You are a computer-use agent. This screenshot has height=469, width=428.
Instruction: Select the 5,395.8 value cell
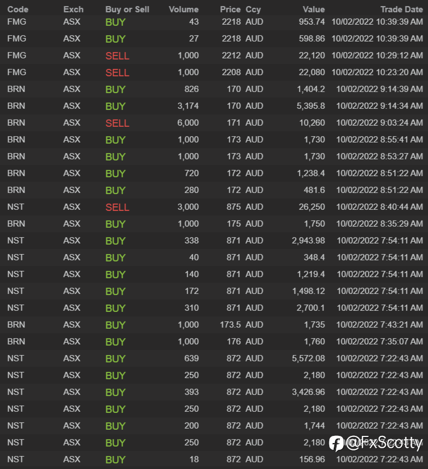[311, 106]
